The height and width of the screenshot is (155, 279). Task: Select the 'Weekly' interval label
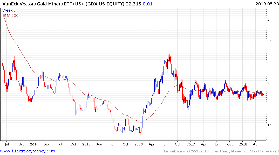9,10
